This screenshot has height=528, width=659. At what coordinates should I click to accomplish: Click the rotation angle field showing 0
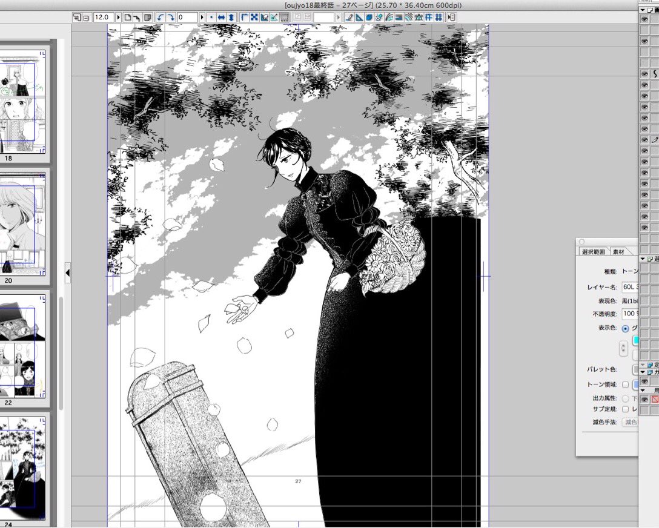(187, 17)
